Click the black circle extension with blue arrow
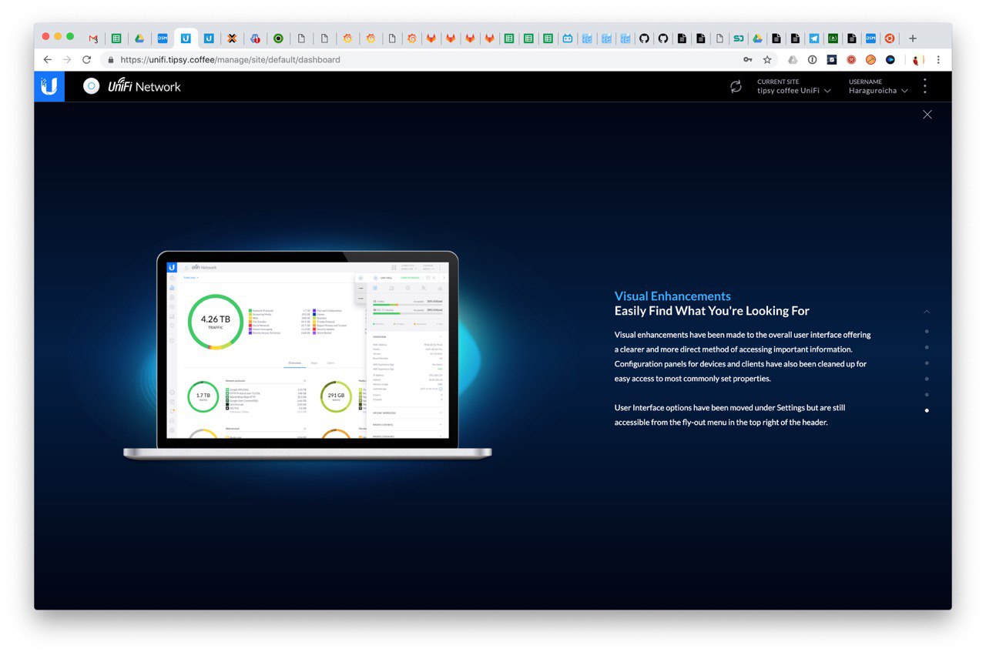This screenshot has width=986, height=655. 890,59
